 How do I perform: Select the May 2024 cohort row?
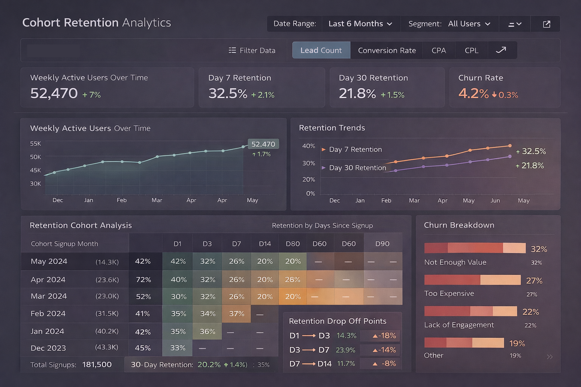click(75, 262)
